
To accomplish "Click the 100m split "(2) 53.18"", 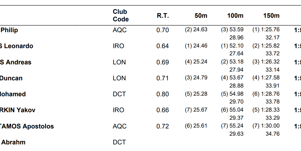I will [232, 62].
